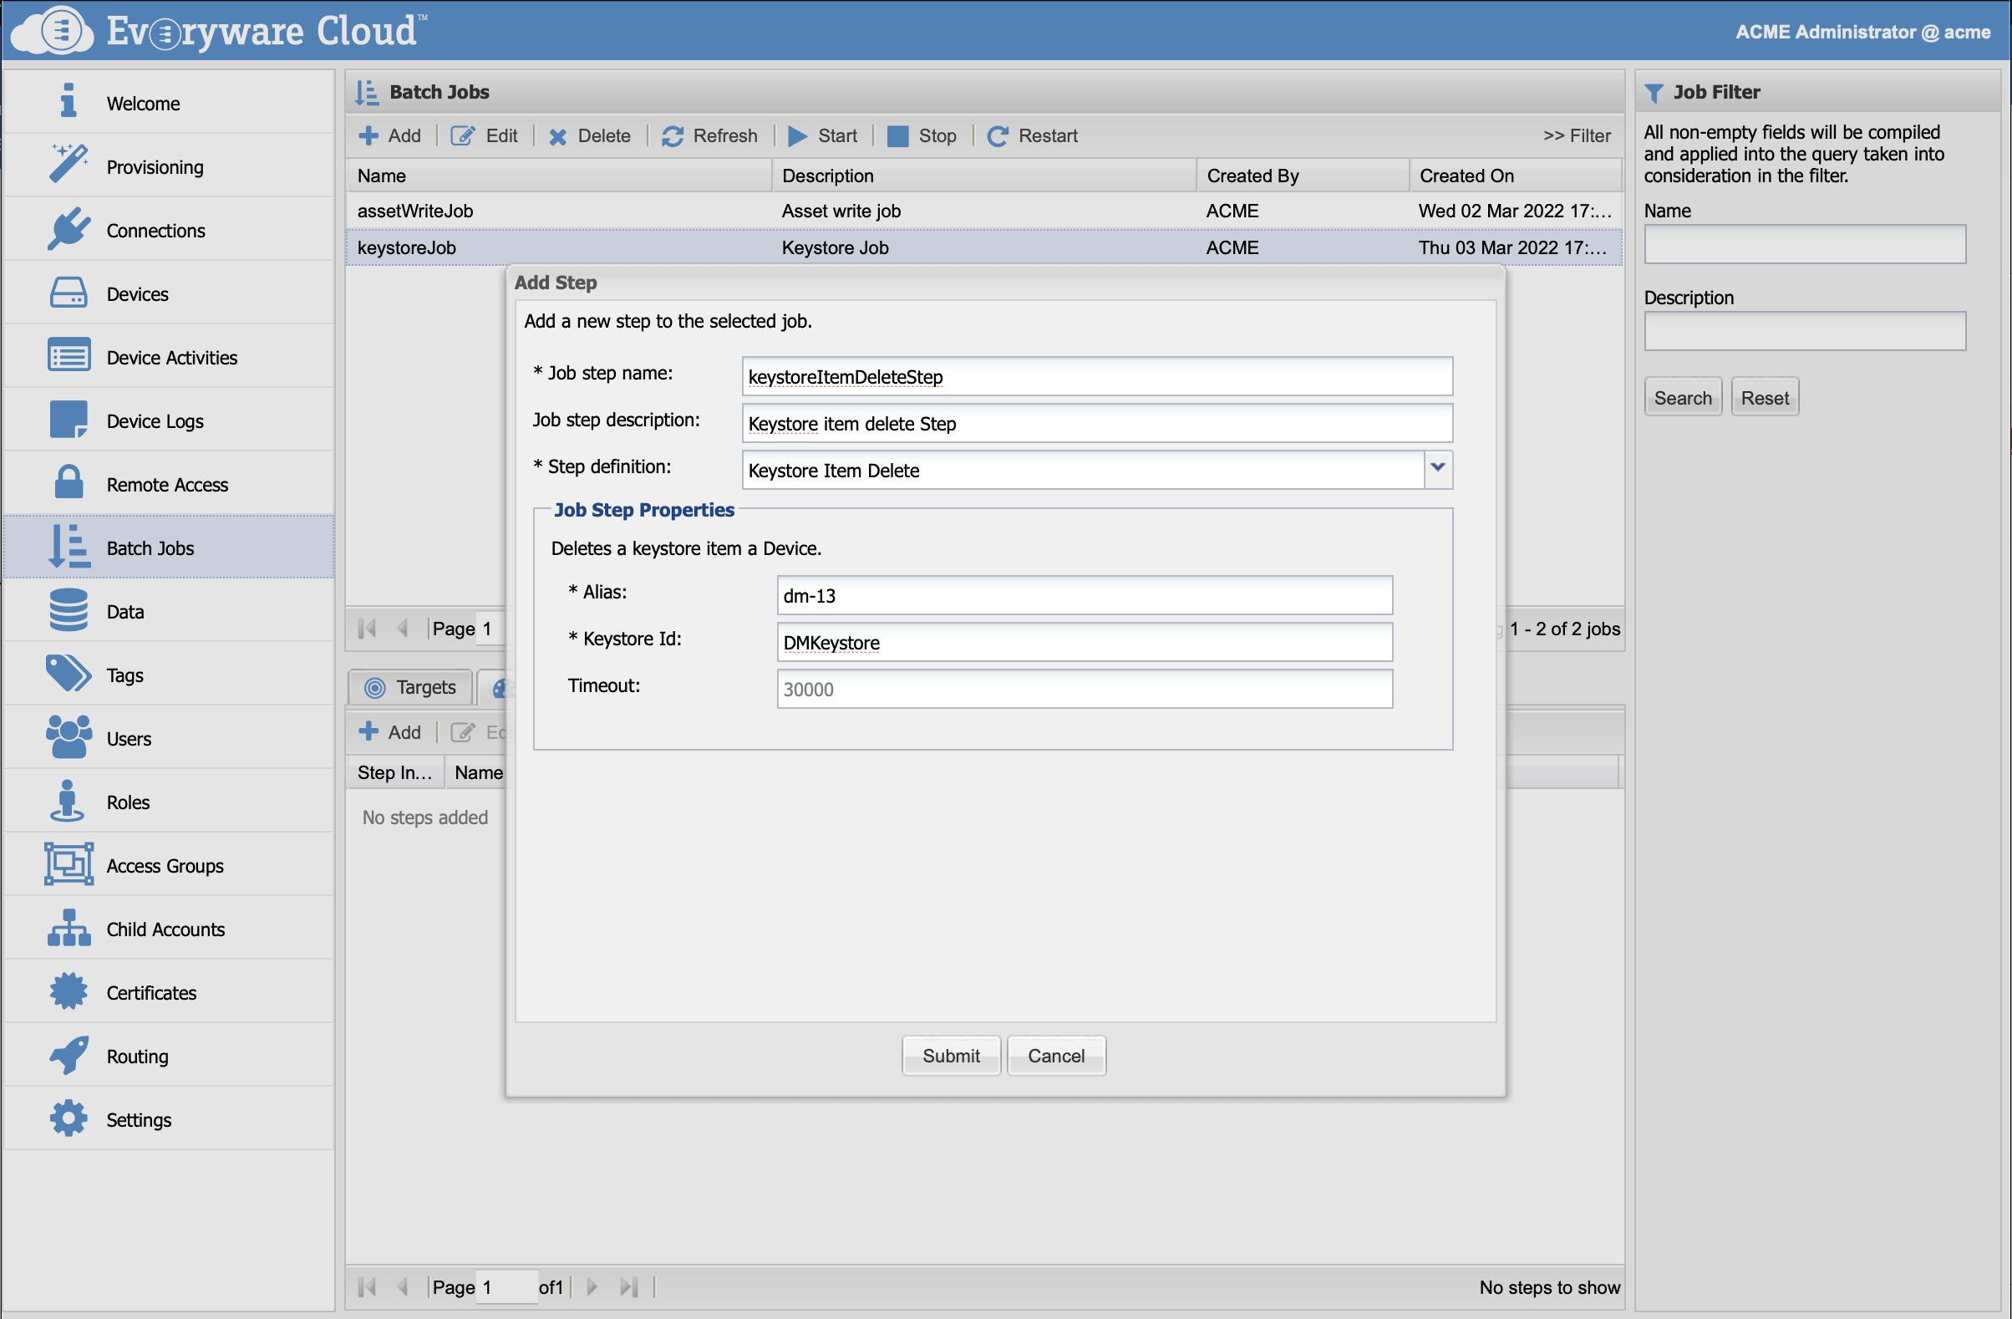Click the steps page number field
The width and height of the screenshot is (2012, 1319).
506,1286
